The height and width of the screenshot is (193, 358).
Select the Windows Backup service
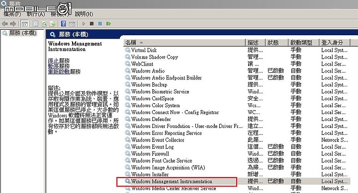point(149,84)
